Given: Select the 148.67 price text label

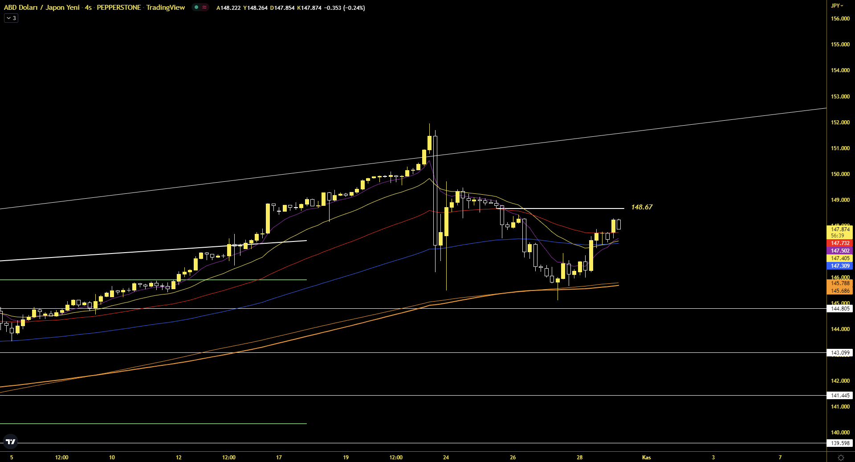Looking at the screenshot, I should click(641, 207).
